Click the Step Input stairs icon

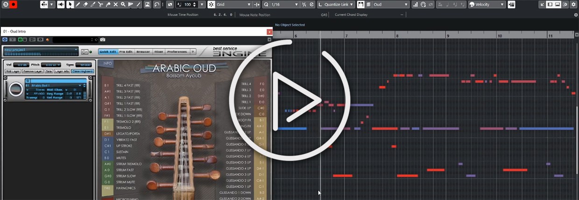(x=416, y=4)
